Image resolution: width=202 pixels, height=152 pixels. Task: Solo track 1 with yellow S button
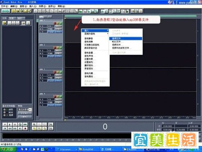click(58, 23)
